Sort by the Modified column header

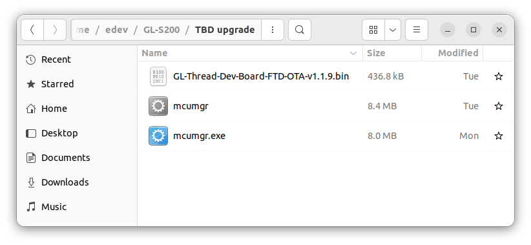[x=452, y=53]
